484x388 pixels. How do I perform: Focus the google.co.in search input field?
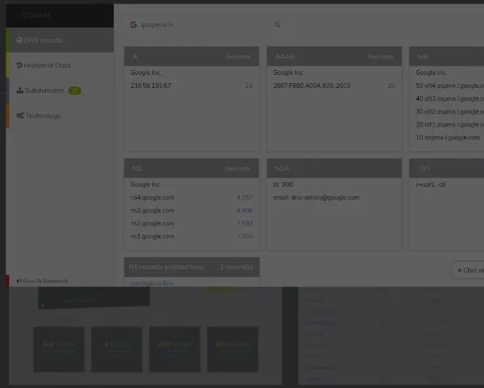coord(205,25)
